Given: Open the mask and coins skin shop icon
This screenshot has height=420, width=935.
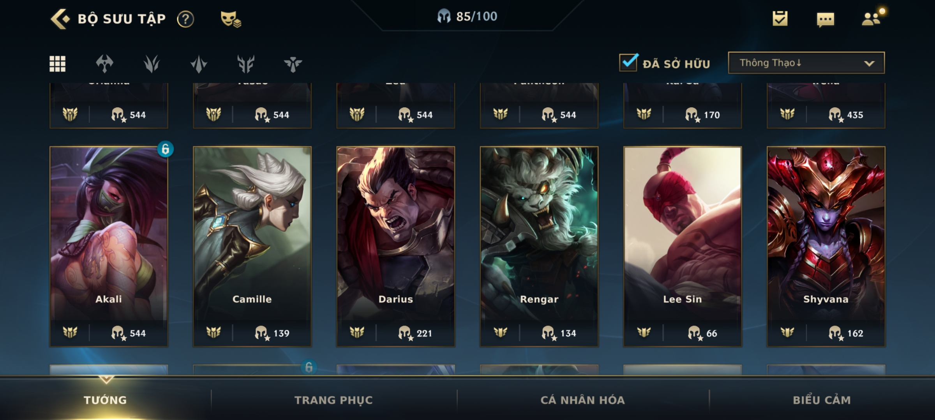Looking at the screenshot, I should (x=231, y=19).
